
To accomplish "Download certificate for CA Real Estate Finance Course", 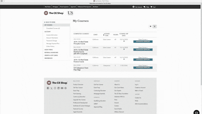I will pyautogui.click(x=143, y=60).
